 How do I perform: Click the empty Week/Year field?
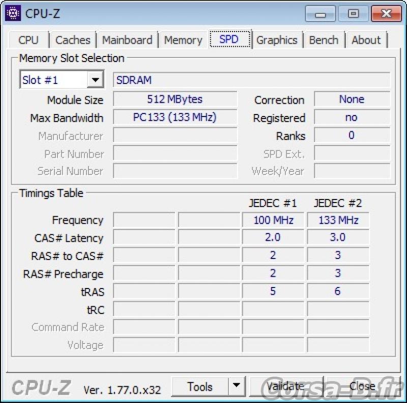pos(352,171)
